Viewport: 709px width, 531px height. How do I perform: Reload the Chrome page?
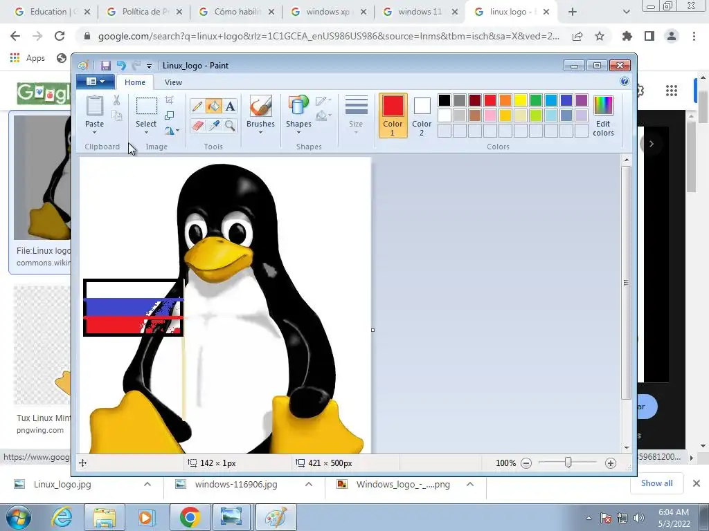[x=60, y=36]
